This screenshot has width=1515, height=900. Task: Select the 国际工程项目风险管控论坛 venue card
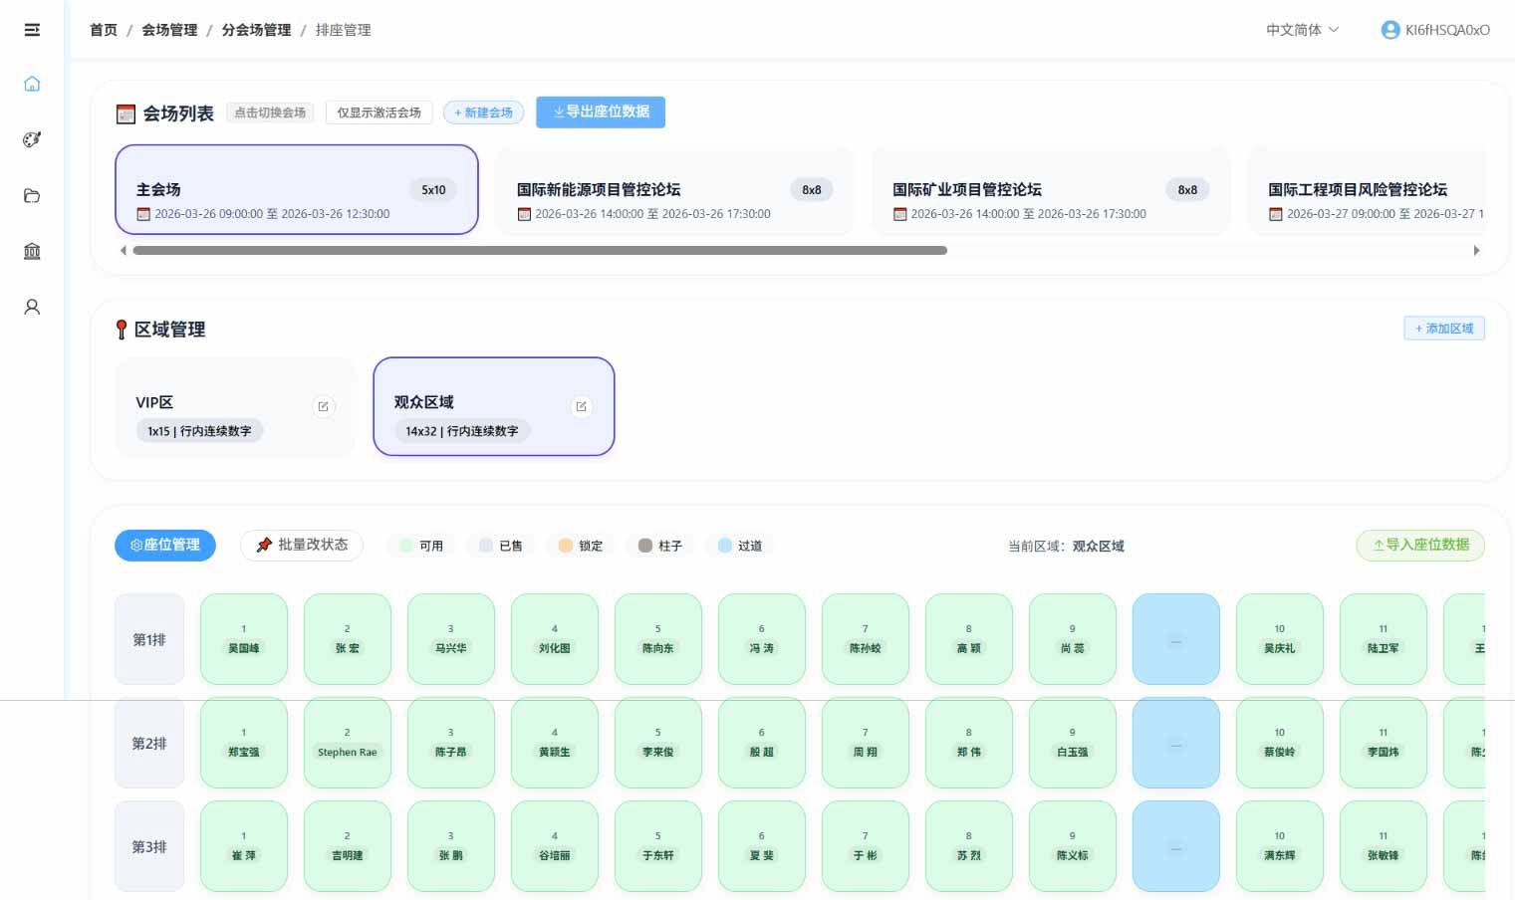click(x=1366, y=190)
